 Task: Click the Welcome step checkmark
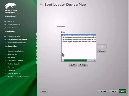(x=5, y=22)
